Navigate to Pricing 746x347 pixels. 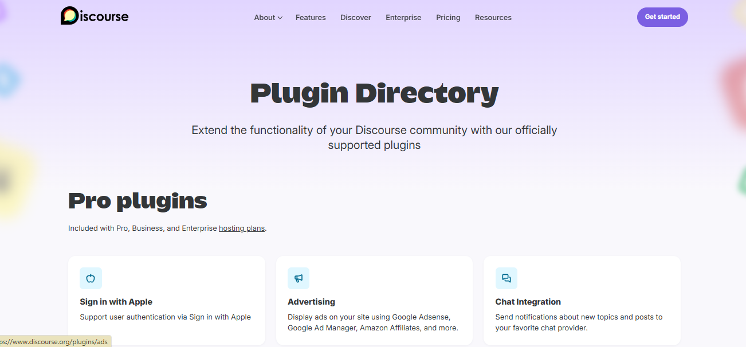pos(448,18)
